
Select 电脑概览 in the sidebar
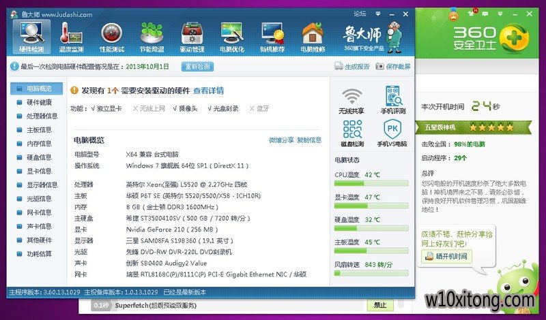tap(36, 89)
